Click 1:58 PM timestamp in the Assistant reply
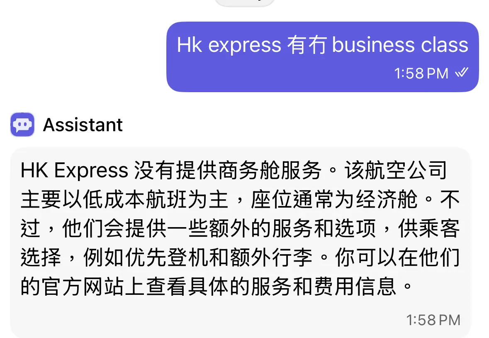 pos(433,320)
